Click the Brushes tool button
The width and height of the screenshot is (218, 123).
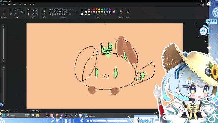[x=44, y=11]
